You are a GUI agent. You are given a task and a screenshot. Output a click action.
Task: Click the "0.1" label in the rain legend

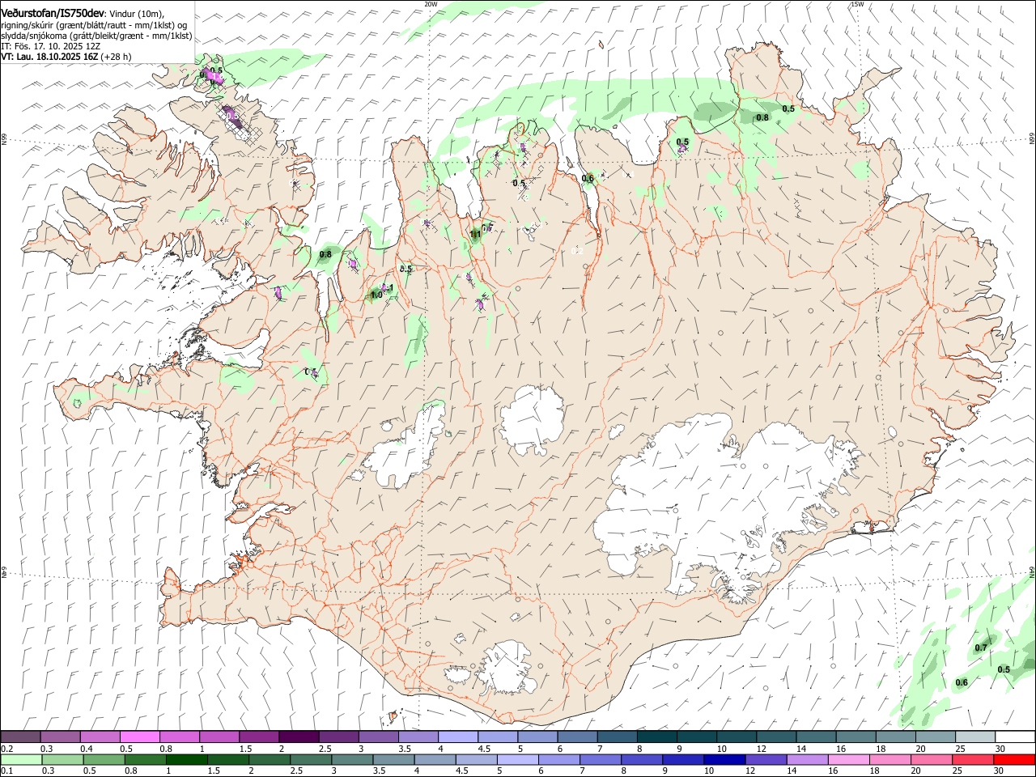tap(6, 771)
